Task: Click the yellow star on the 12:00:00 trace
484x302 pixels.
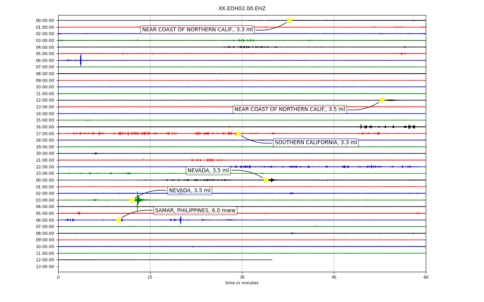Action: 382,100
